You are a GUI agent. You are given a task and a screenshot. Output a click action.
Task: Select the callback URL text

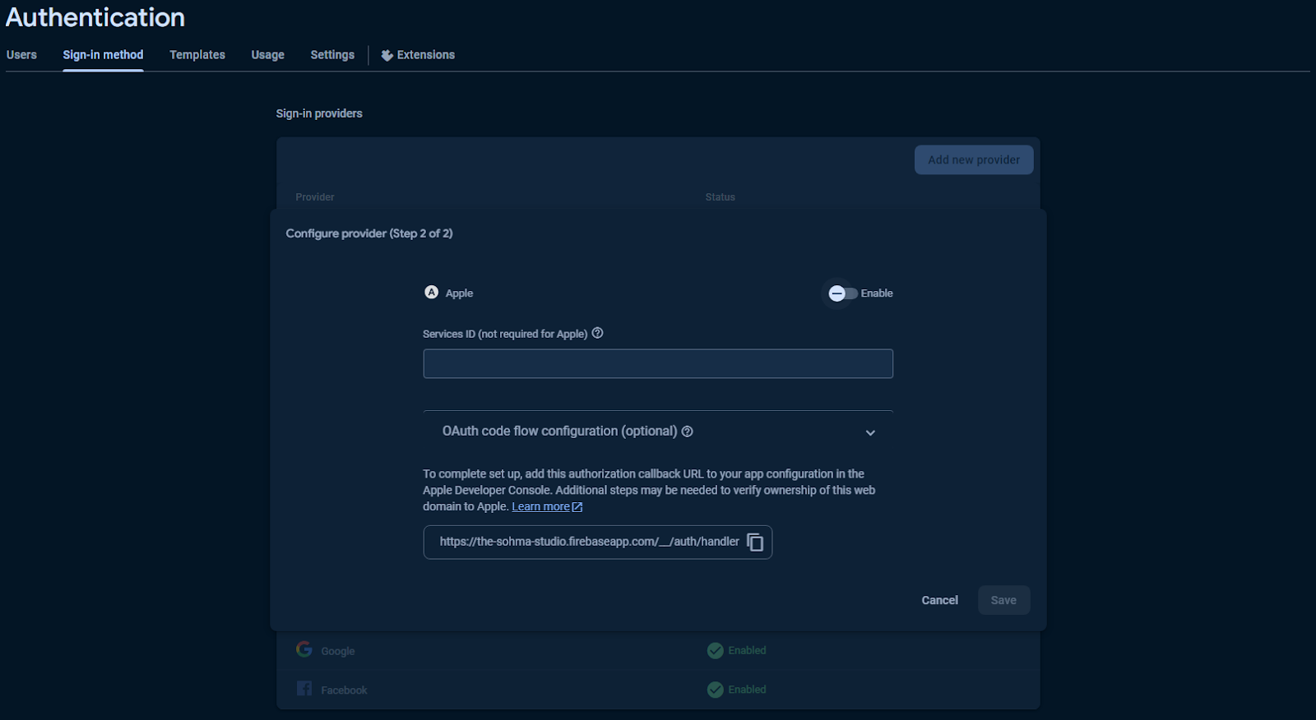pos(589,542)
